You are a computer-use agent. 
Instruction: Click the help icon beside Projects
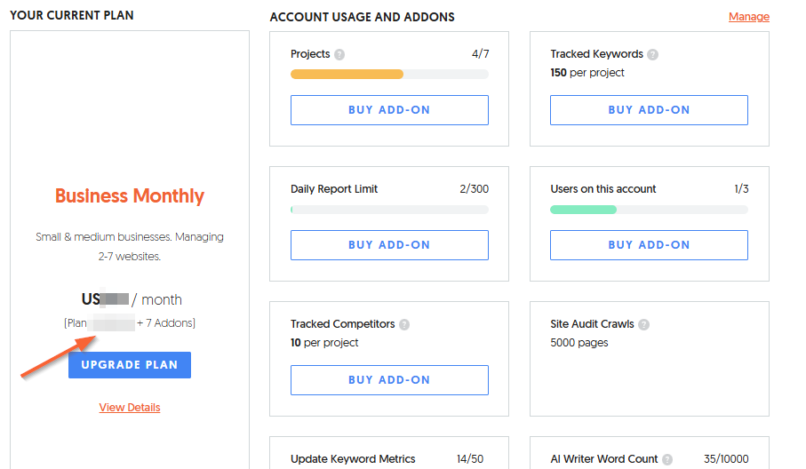(x=339, y=54)
